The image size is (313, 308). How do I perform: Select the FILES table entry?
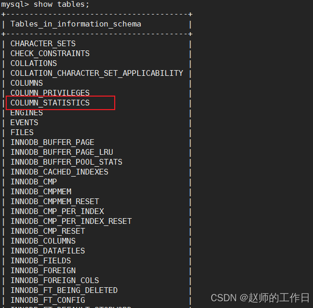click(x=22, y=132)
